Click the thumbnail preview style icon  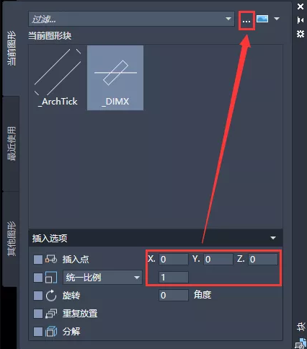262,19
